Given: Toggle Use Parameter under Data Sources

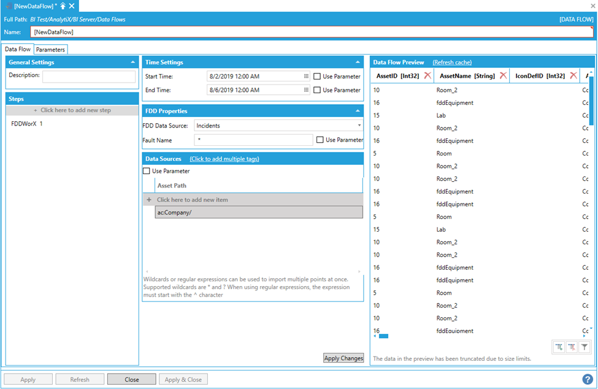Looking at the screenshot, I should tap(147, 171).
